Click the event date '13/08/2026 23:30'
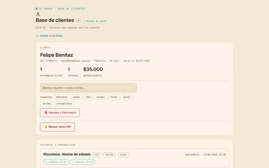The height and width of the screenshot is (168, 269). 214,155
